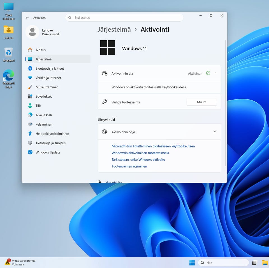Open Tuoteavaimen etsiminen link
The height and width of the screenshot is (268, 269).
(129, 166)
